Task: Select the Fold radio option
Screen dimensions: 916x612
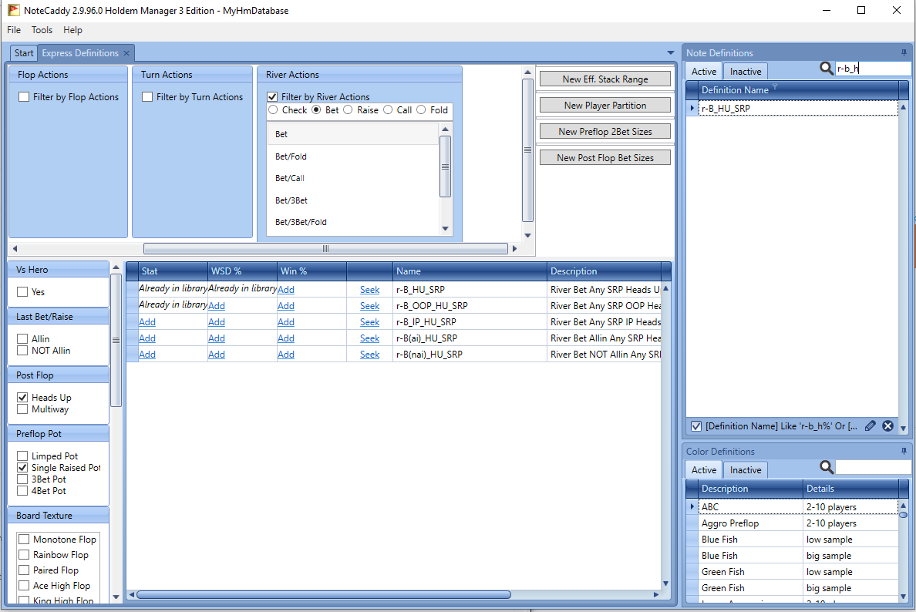Action: 421,109
